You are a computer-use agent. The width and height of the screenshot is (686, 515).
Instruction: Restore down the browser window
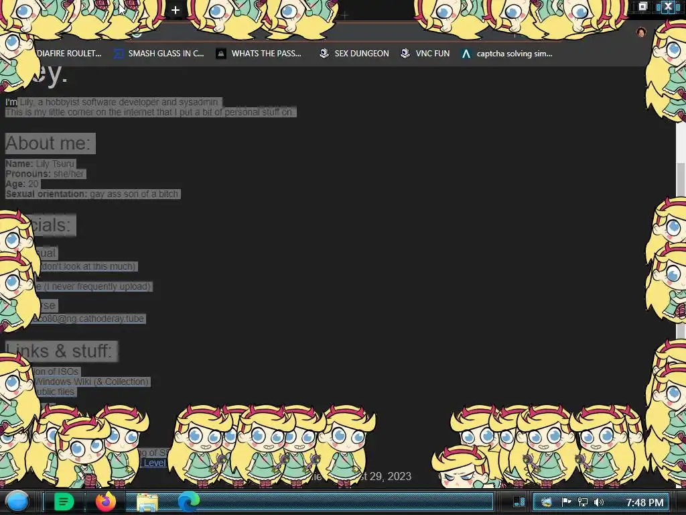point(642,6)
